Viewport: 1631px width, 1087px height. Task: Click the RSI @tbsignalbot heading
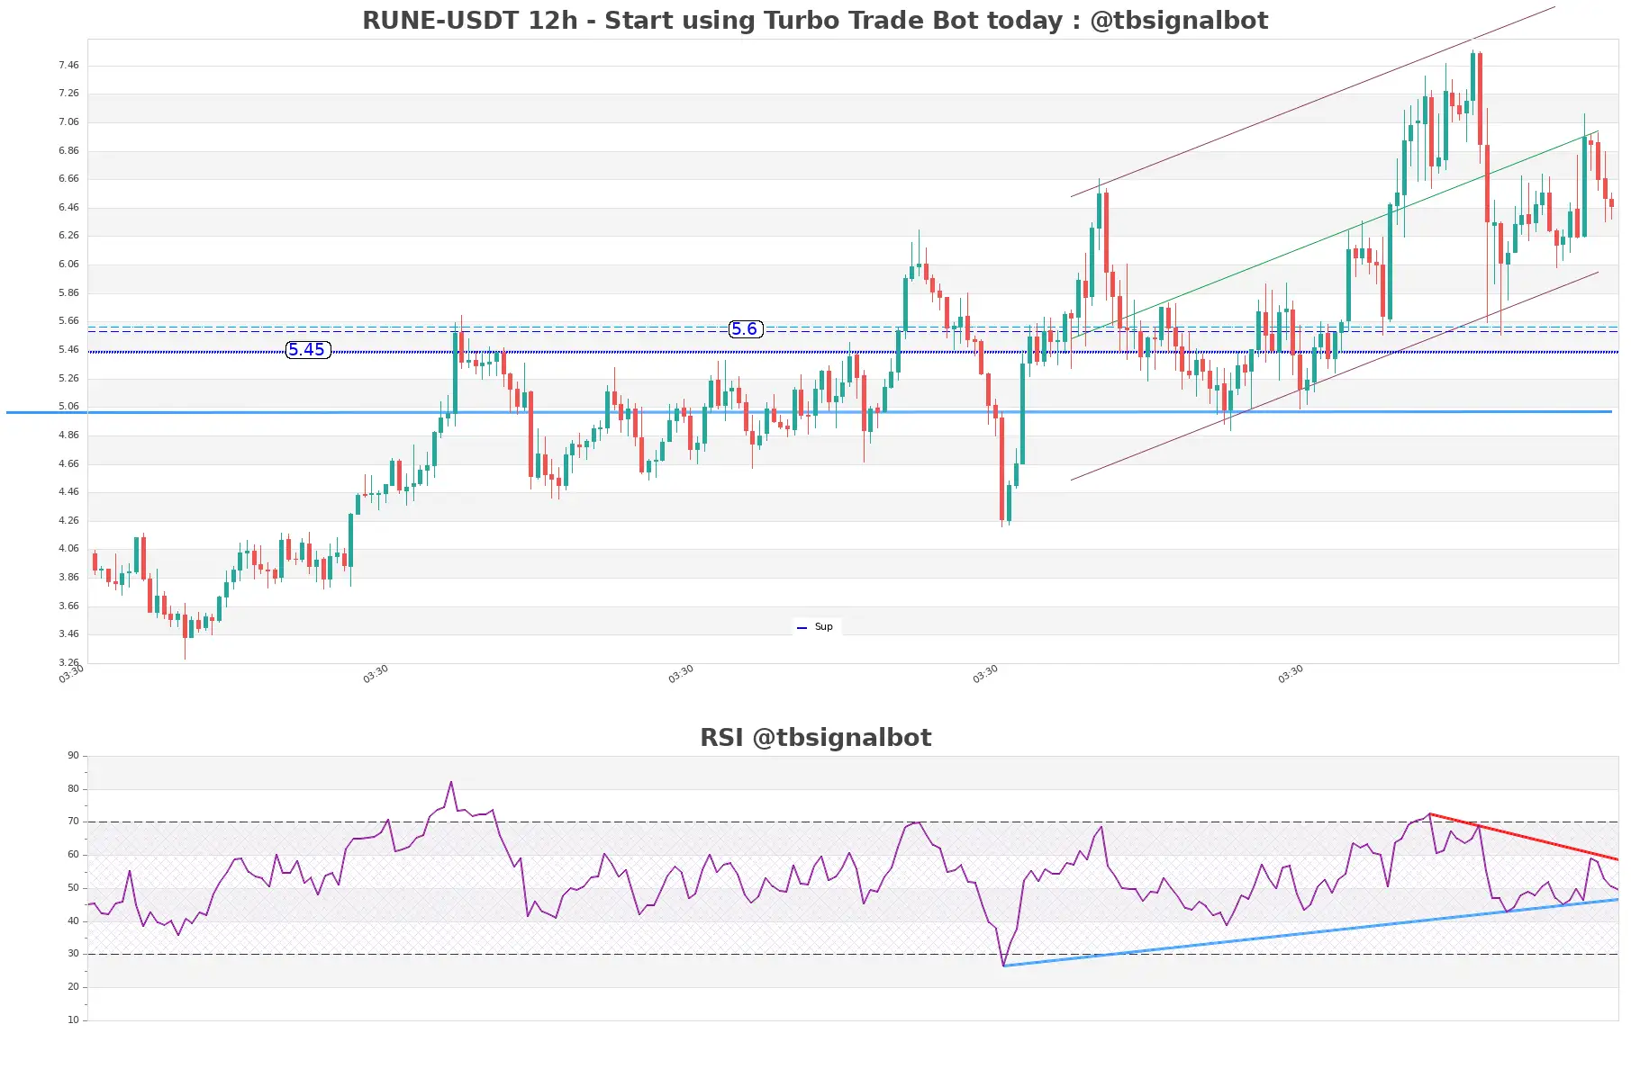point(815,738)
